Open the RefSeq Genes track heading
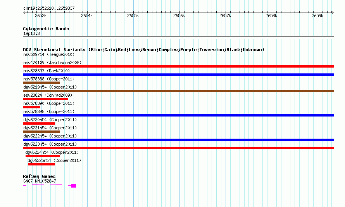Image resolution: width=345 pixels, height=207 pixels. [x=39, y=176]
